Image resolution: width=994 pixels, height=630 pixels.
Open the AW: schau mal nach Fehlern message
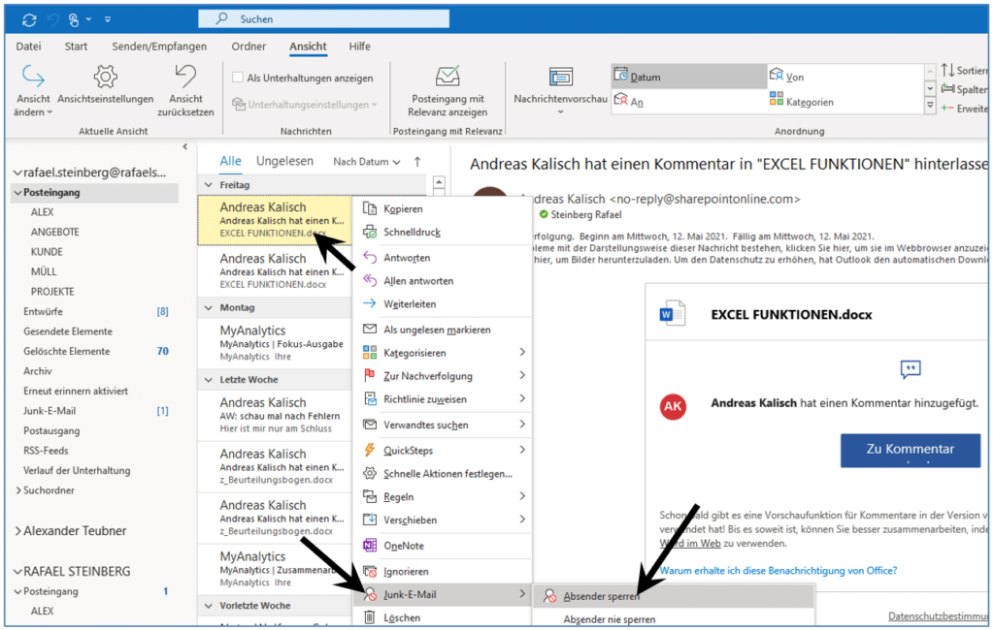275,415
